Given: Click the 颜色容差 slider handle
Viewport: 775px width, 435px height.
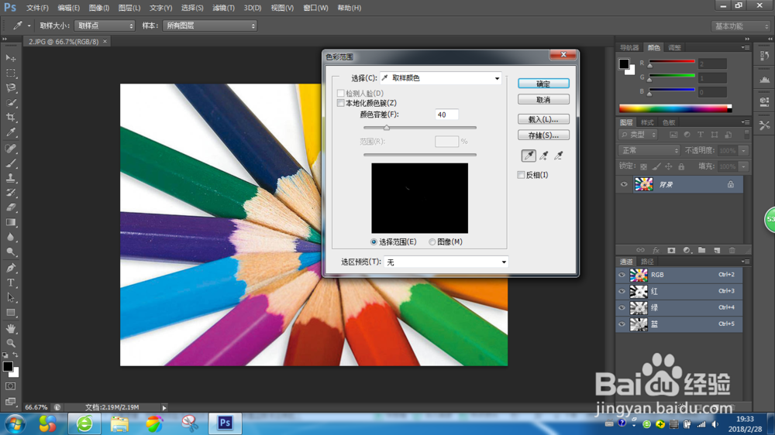Looking at the screenshot, I should pos(387,128).
